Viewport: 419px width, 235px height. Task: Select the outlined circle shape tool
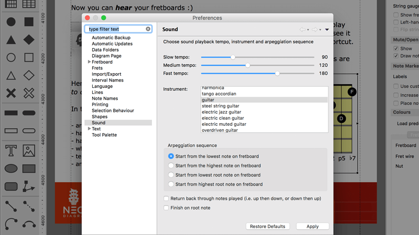coord(11,57)
